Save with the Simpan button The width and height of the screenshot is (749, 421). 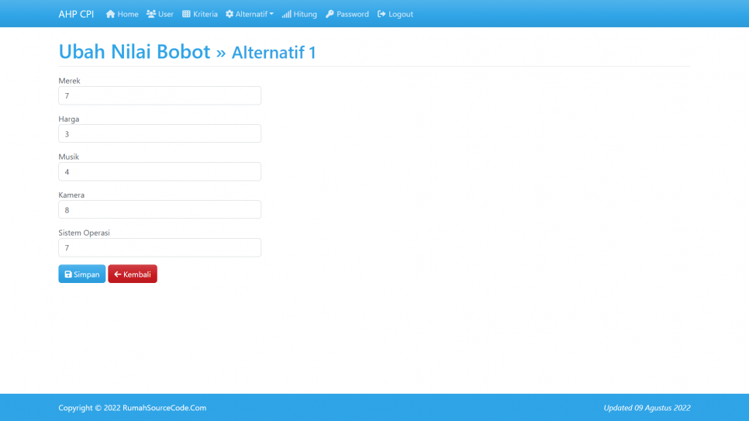pos(82,274)
